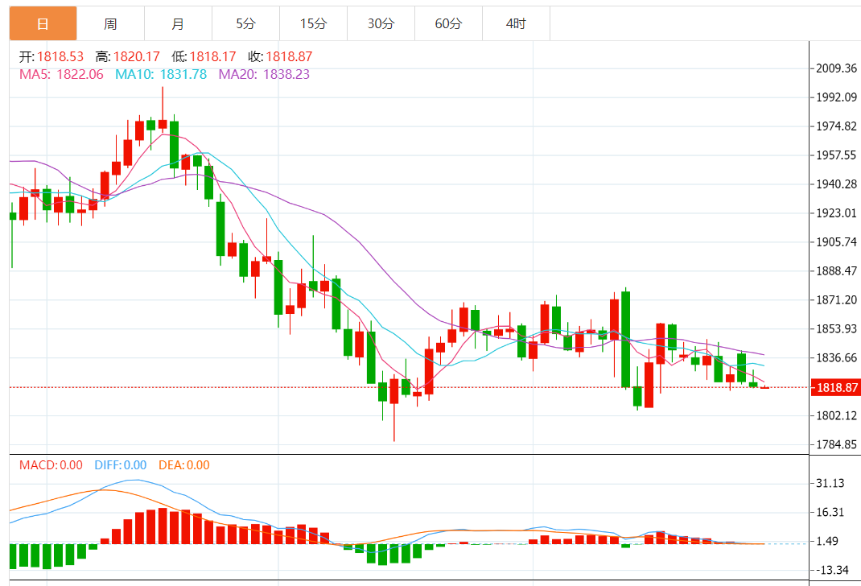Screen dimensions: 861x586
Task: Open the 60分 timeframe tab
Action: (x=448, y=23)
